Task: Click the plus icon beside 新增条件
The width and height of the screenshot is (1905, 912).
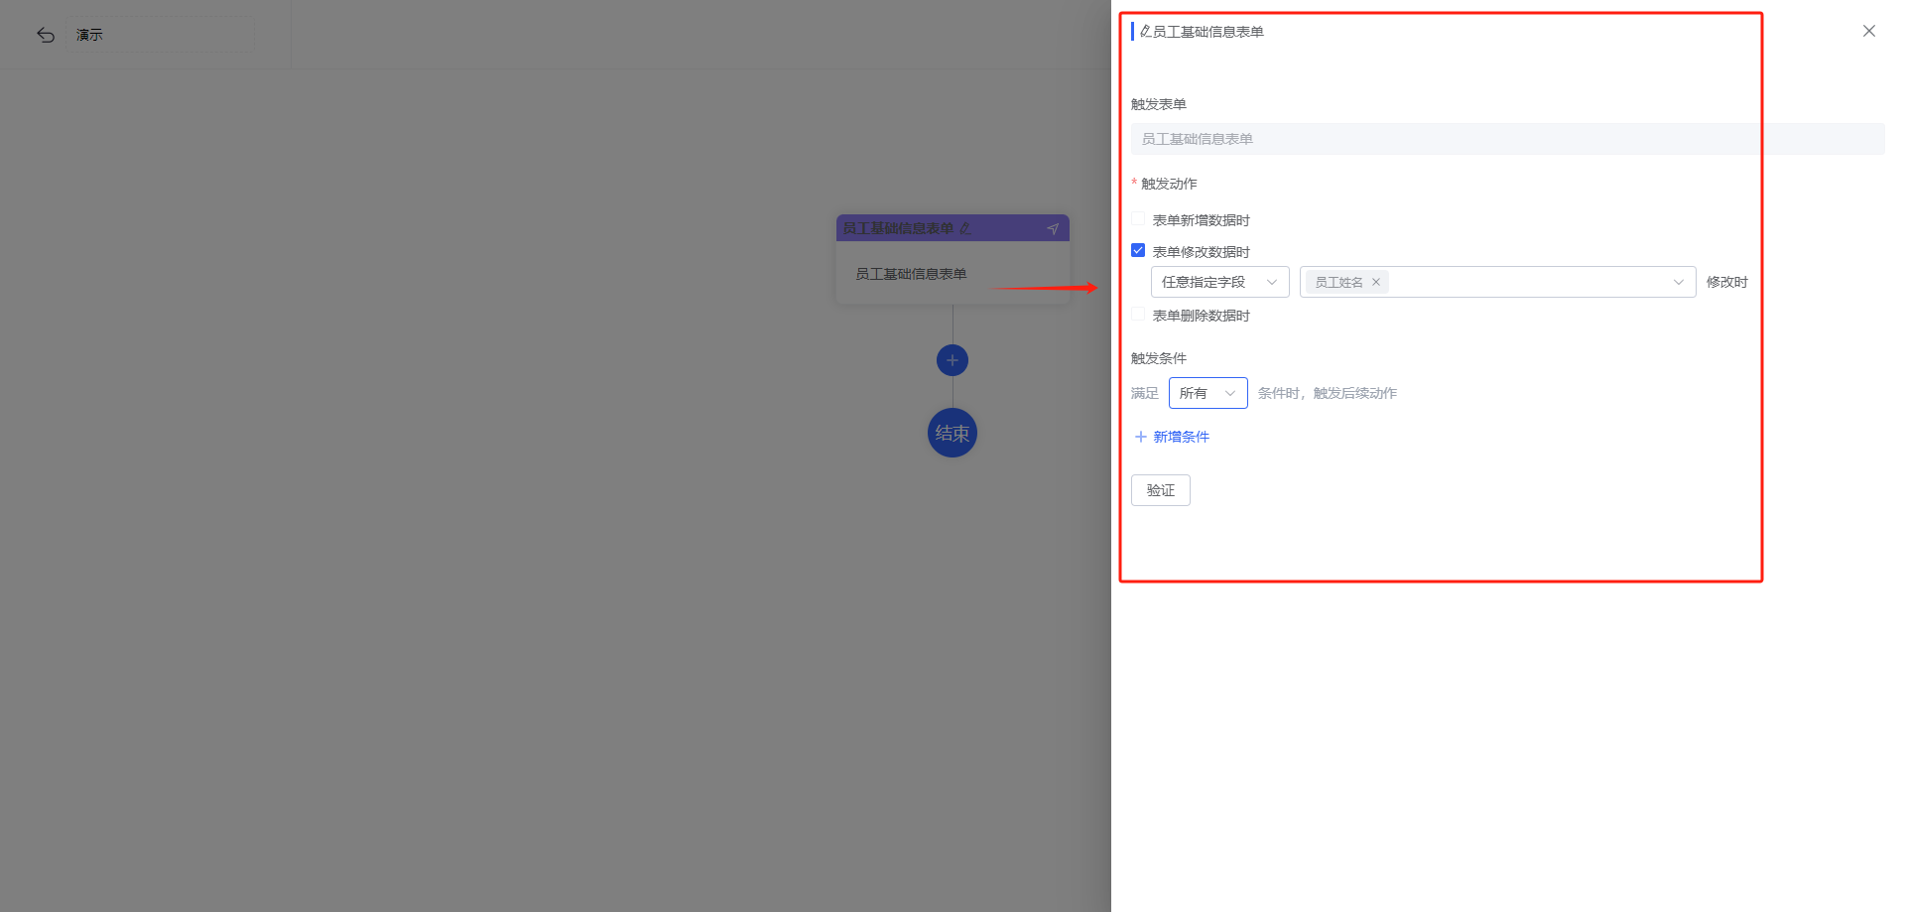Action: [x=1141, y=437]
